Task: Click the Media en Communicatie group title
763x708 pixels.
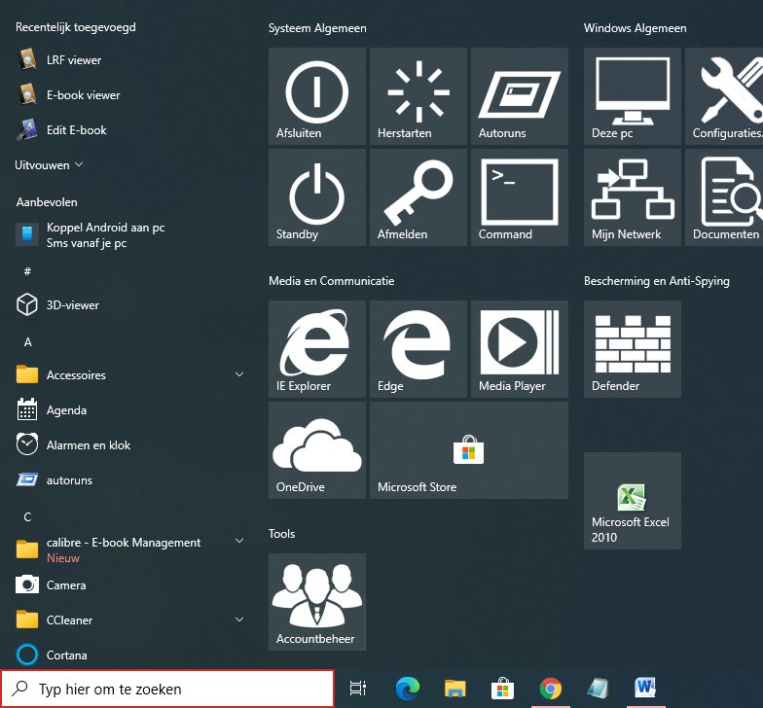Action: click(x=331, y=281)
